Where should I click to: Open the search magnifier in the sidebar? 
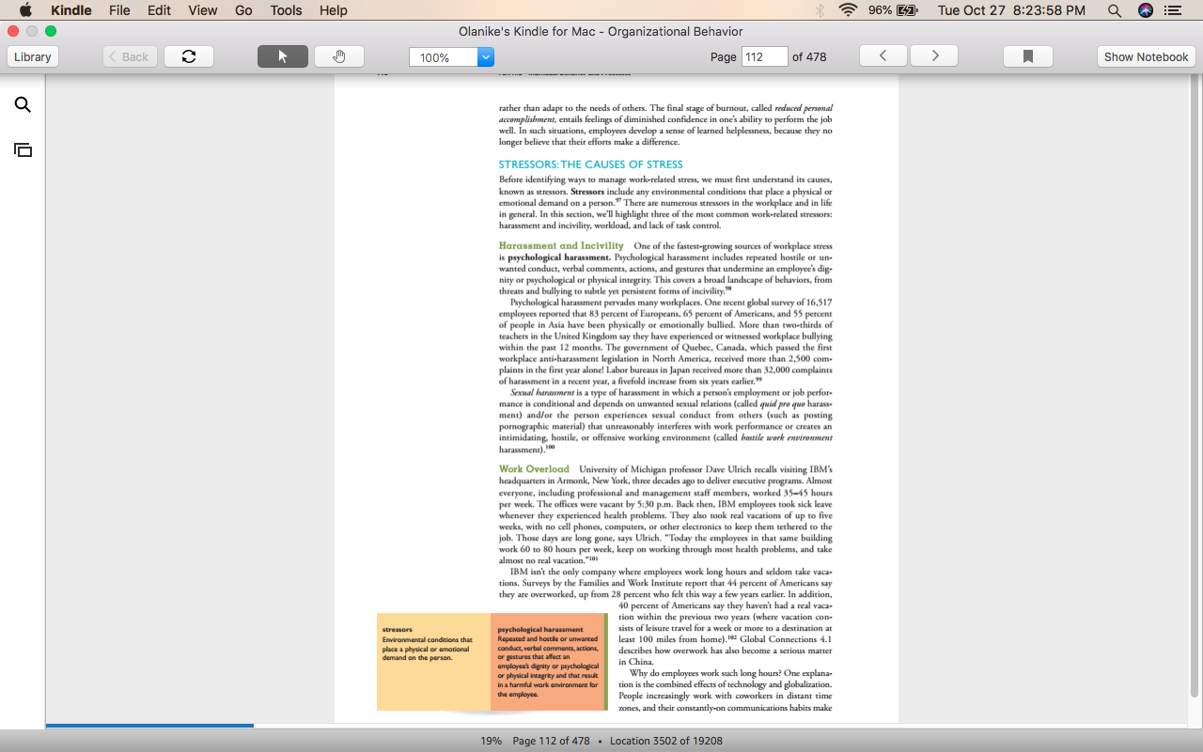click(23, 105)
